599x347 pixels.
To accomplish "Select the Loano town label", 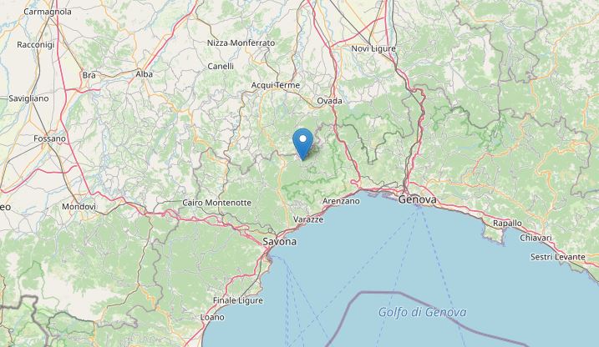I will tap(212, 317).
